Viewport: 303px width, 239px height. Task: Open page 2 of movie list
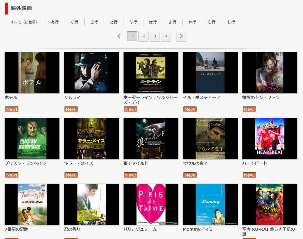(x=143, y=36)
